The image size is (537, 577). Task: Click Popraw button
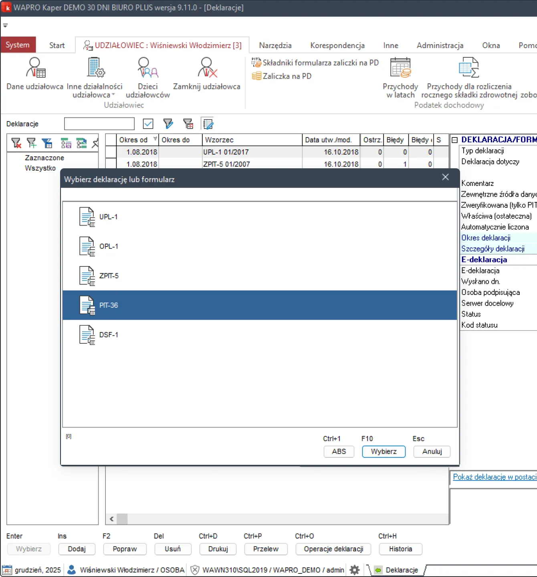point(125,549)
